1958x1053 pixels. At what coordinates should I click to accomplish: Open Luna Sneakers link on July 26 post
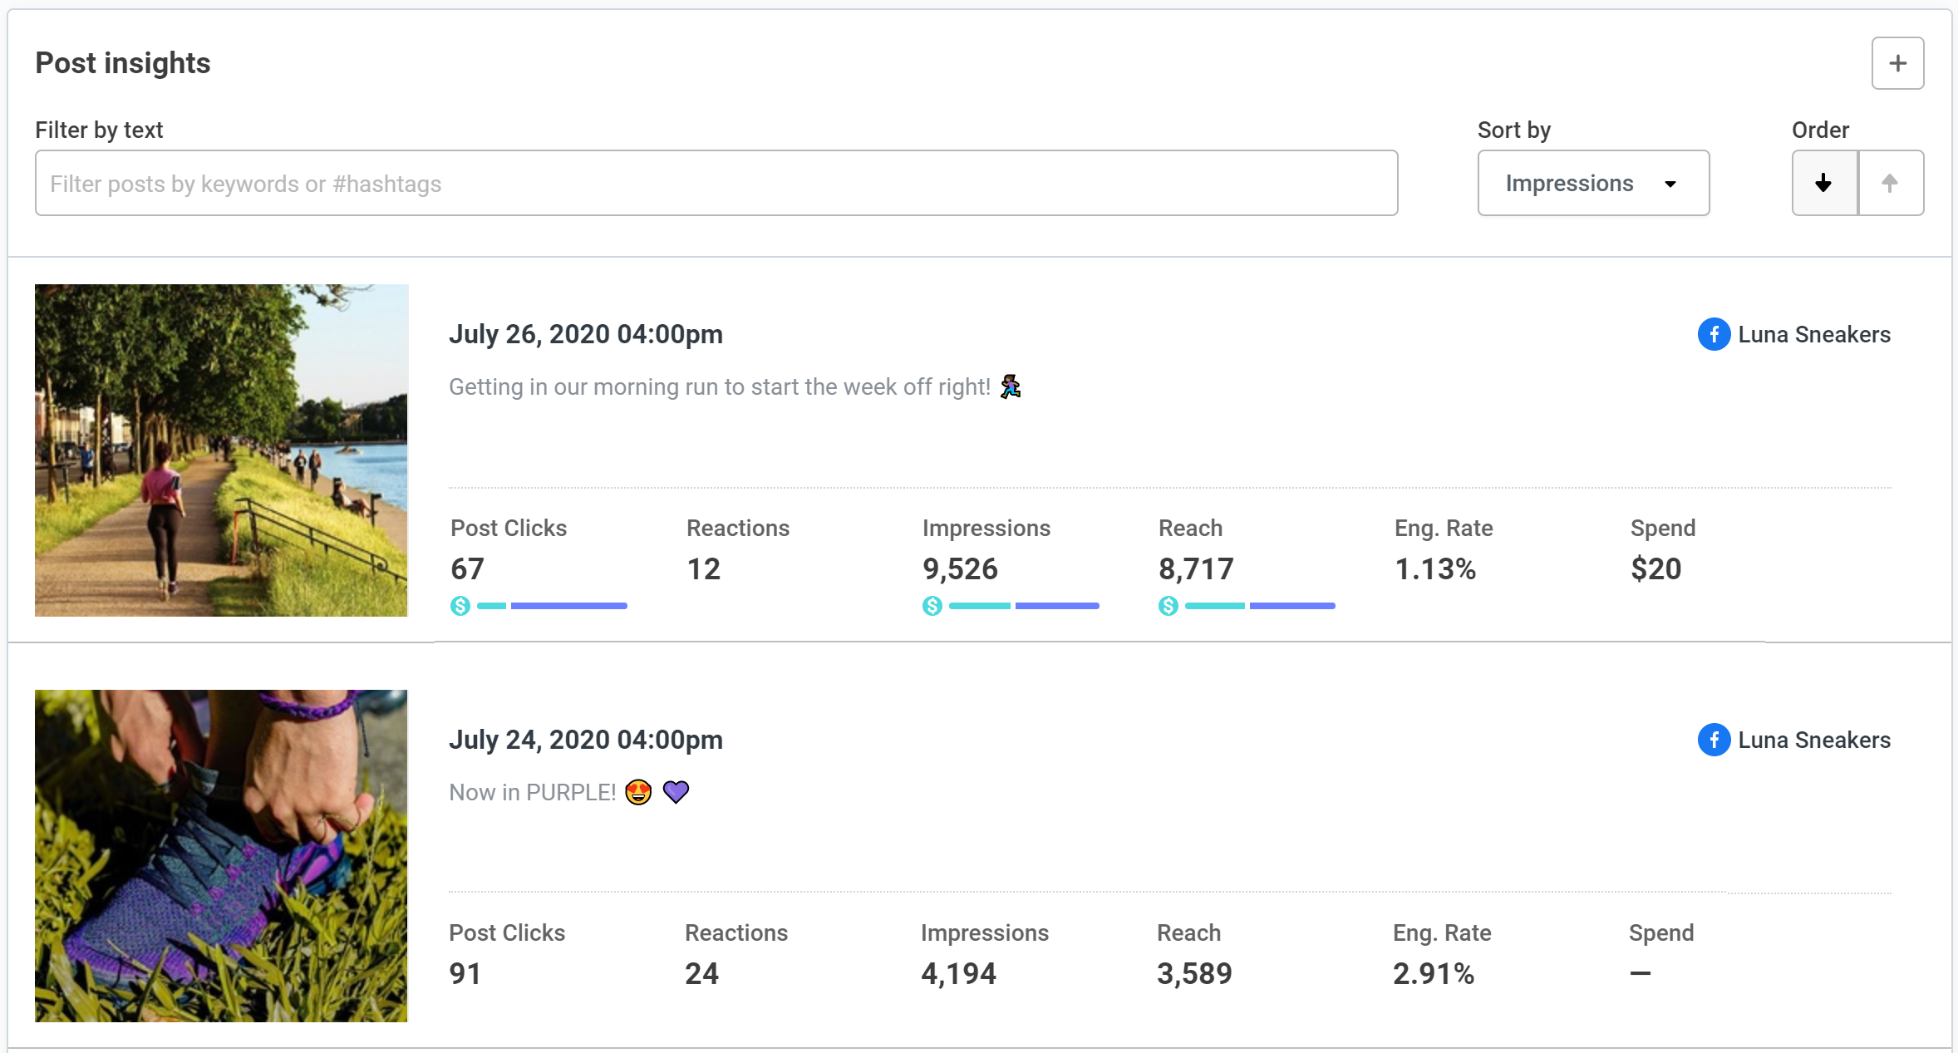pyautogui.click(x=1814, y=334)
